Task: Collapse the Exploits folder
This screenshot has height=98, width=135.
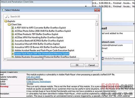Action: point(6,21)
